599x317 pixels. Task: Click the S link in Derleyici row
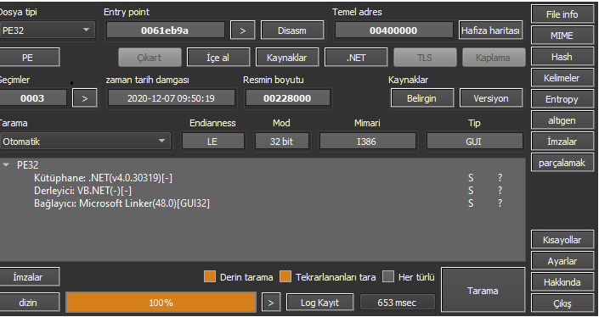tap(471, 191)
